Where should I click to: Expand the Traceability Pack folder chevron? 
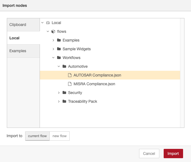59,101
